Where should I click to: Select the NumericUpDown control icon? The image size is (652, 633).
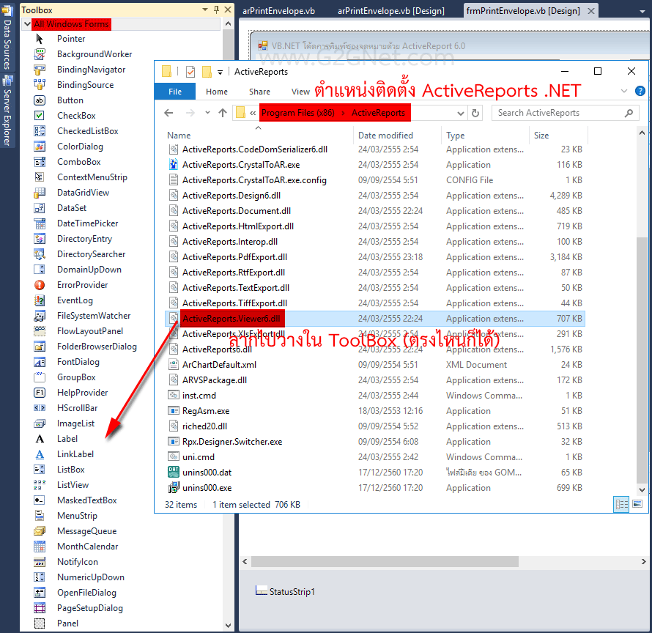pos(40,577)
